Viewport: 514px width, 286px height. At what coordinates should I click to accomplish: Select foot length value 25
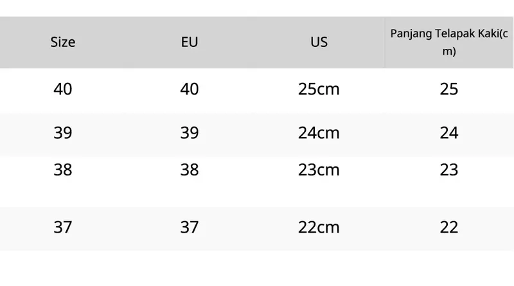pyautogui.click(x=449, y=89)
